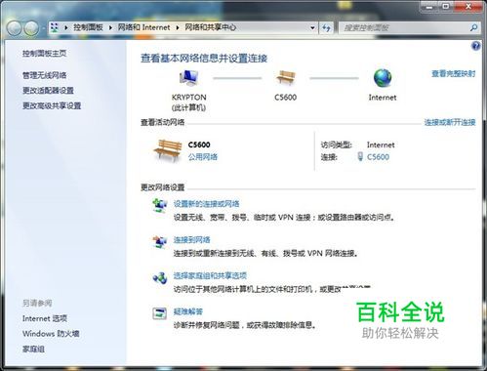Viewport: 487px width, 371px height.
Task: Expand the chevron after 网络和 Internet in breadcrumb
Action: [x=178, y=27]
